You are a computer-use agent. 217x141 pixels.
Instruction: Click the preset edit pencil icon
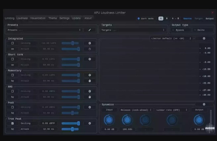tap(89, 30)
